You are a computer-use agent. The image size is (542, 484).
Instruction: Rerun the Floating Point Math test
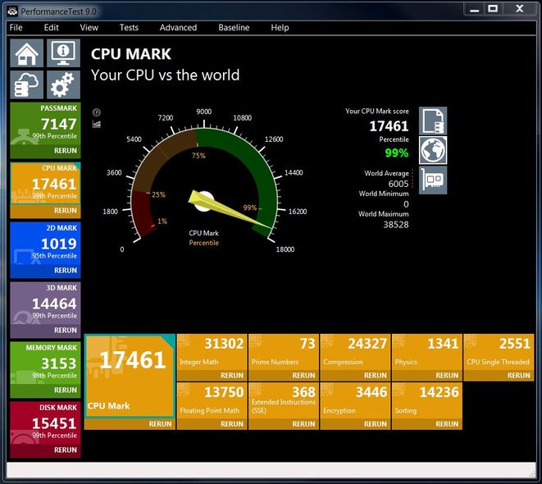point(232,424)
